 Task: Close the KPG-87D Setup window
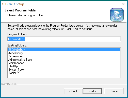[123, 4]
